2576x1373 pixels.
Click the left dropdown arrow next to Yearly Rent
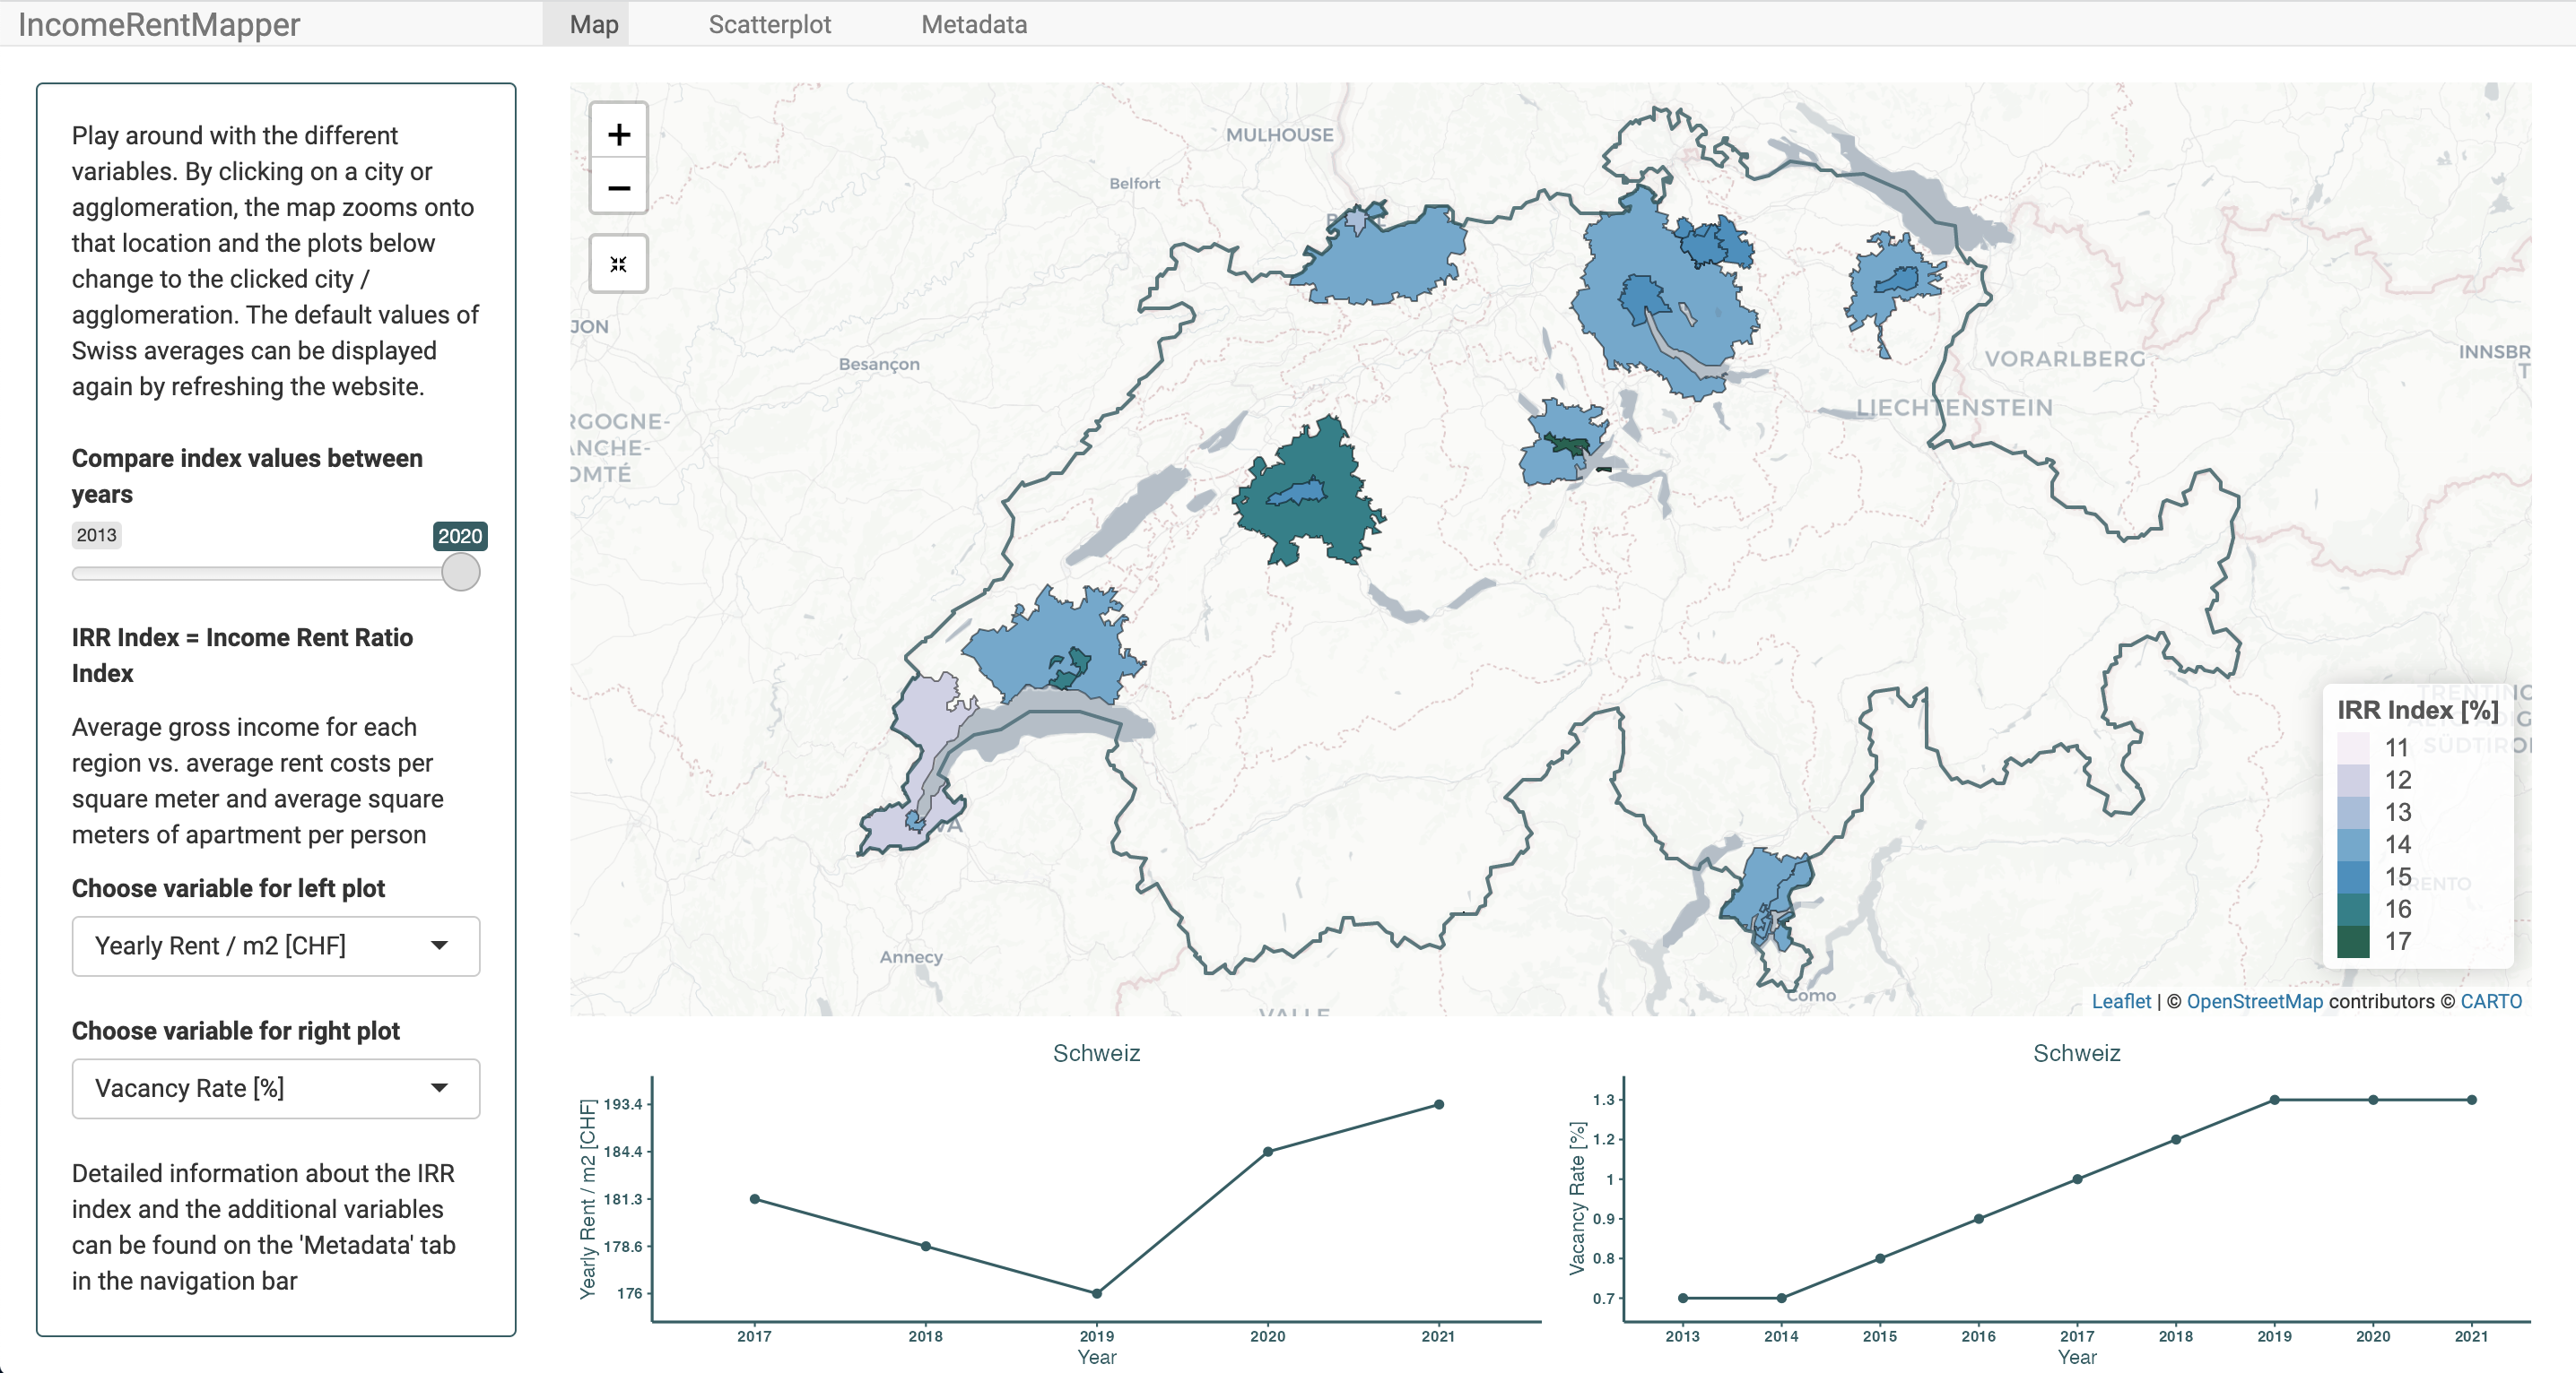pos(439,946)
